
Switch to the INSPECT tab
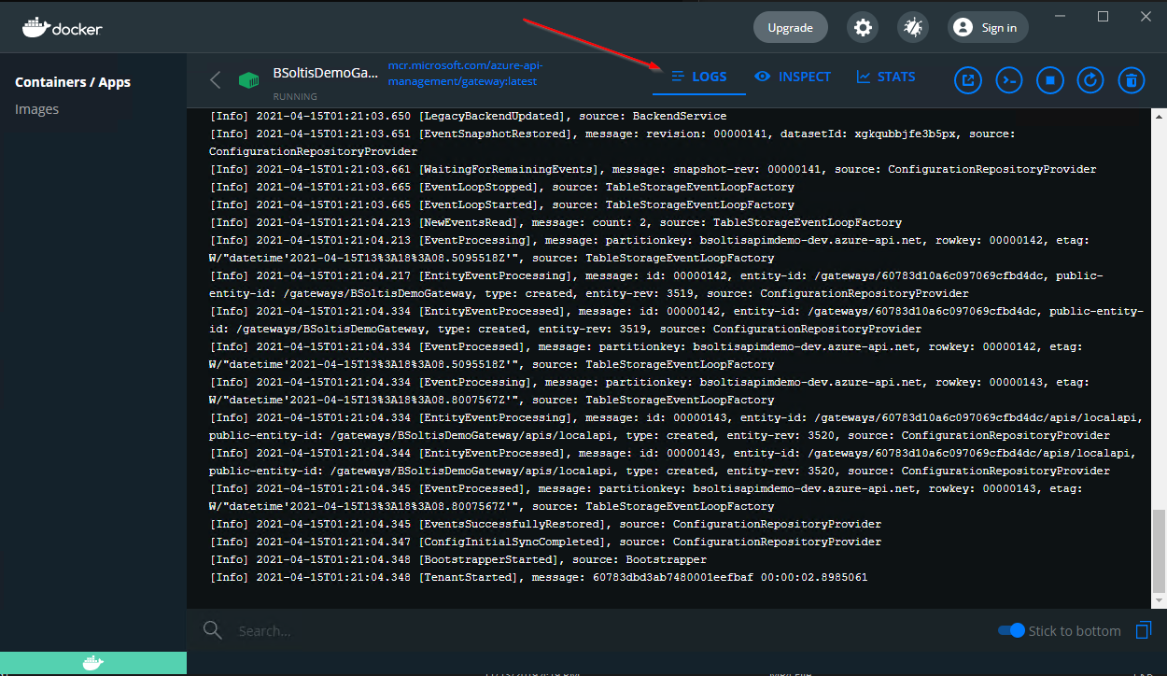[x=793, y=77]
